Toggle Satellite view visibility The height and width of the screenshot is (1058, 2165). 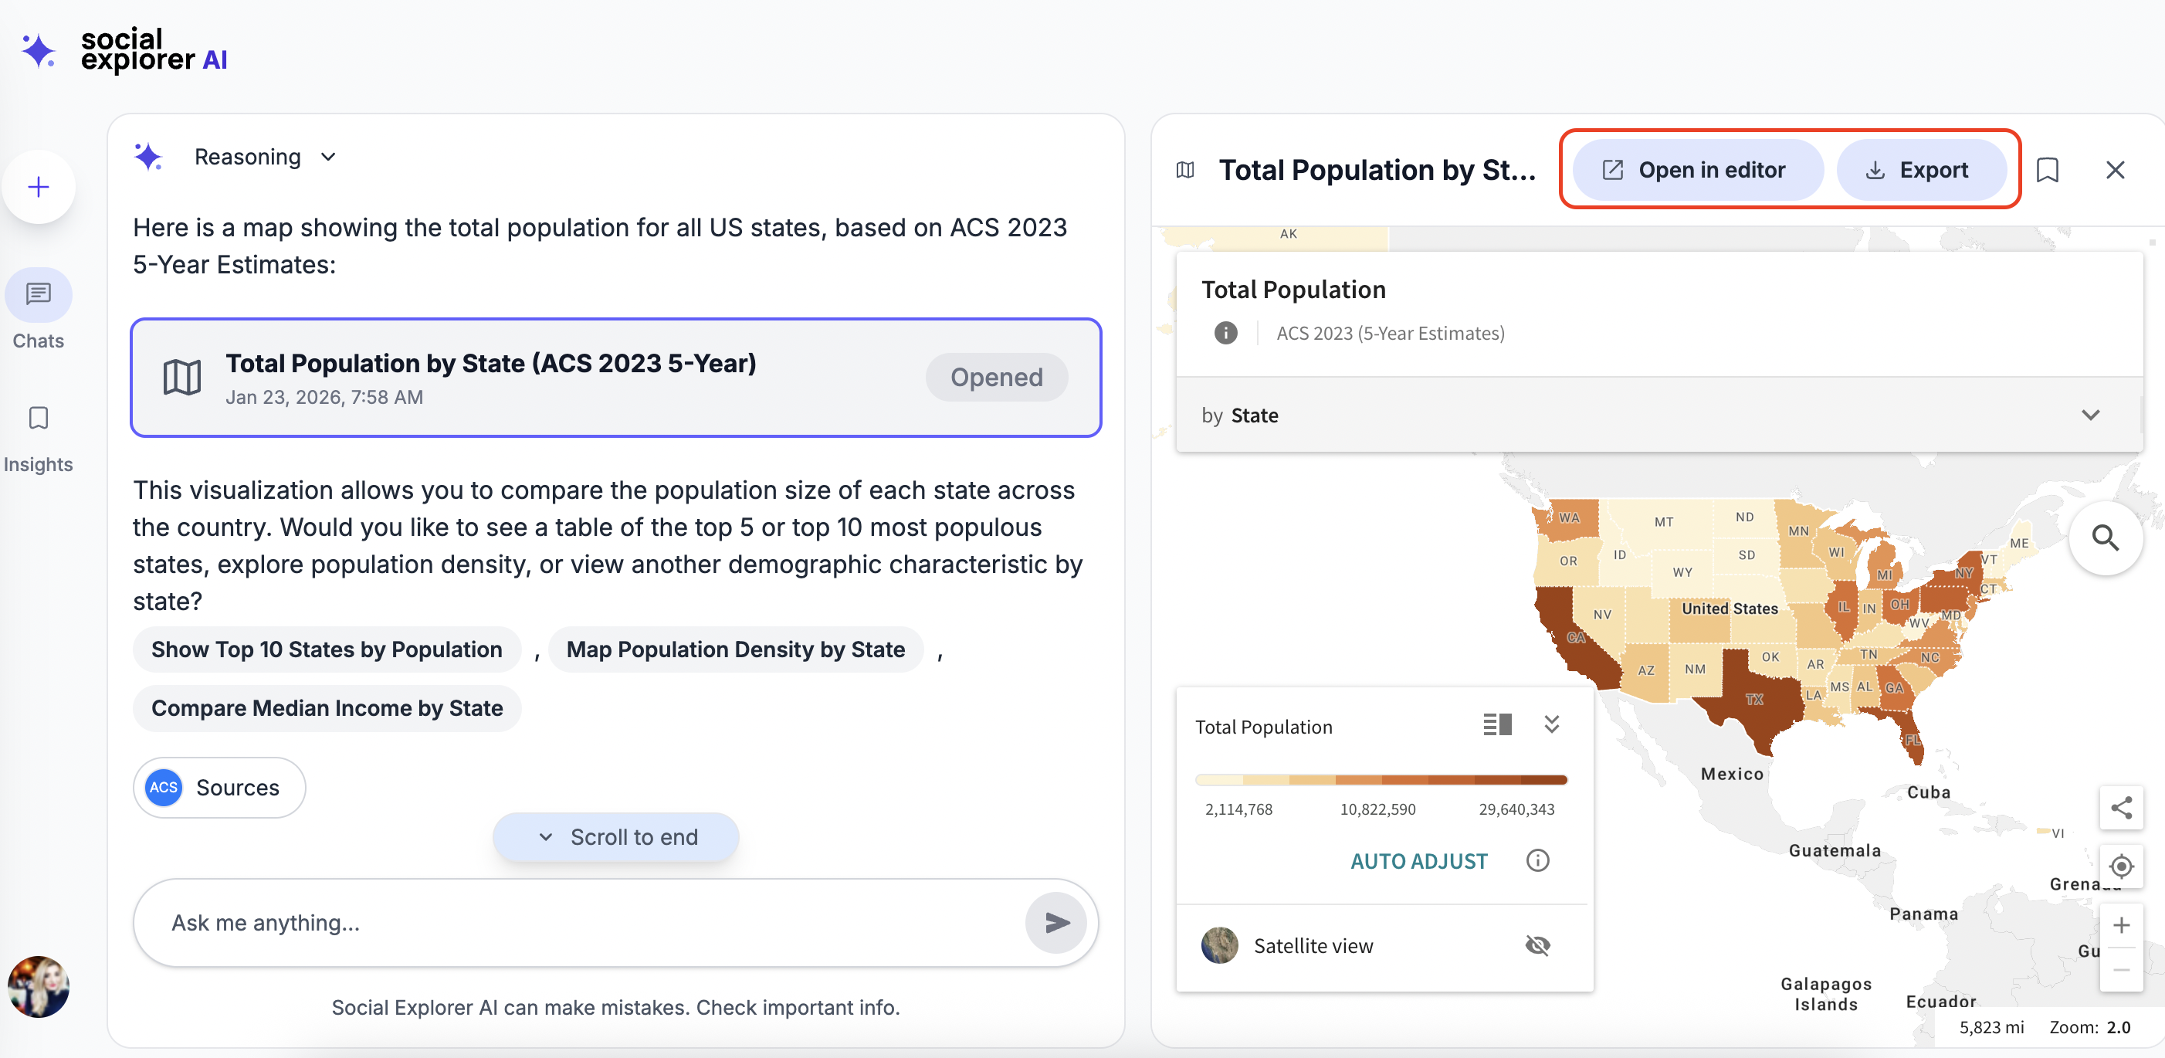tap(1537, 945)
